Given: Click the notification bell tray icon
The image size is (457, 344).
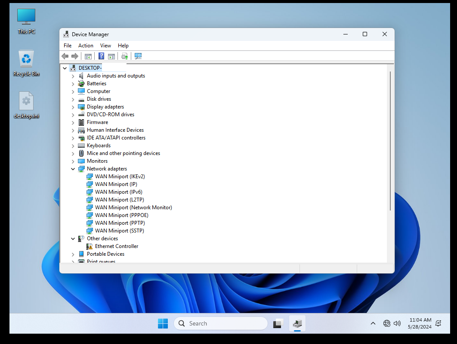Looking at the screenshot, I should point(438,323).
